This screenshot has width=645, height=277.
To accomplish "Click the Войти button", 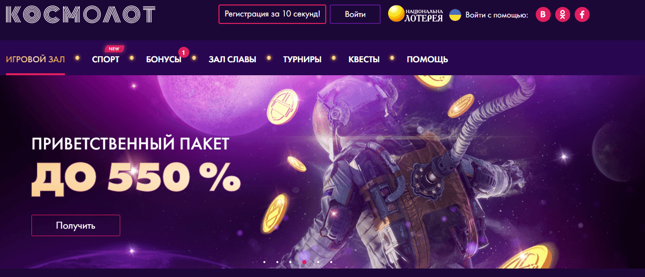I will (355, 14).
